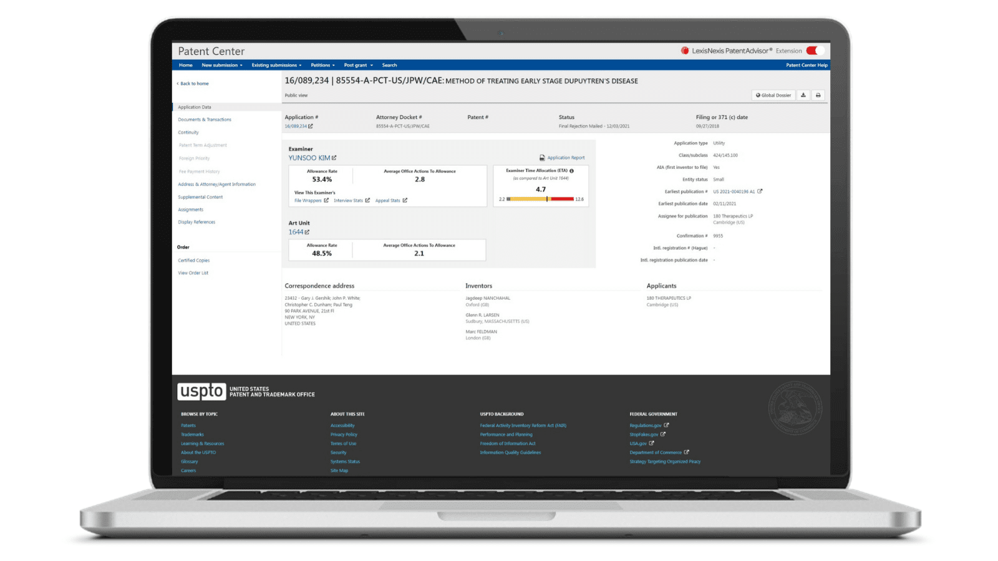Open the Petitions dropdown menu

point(322,65)
